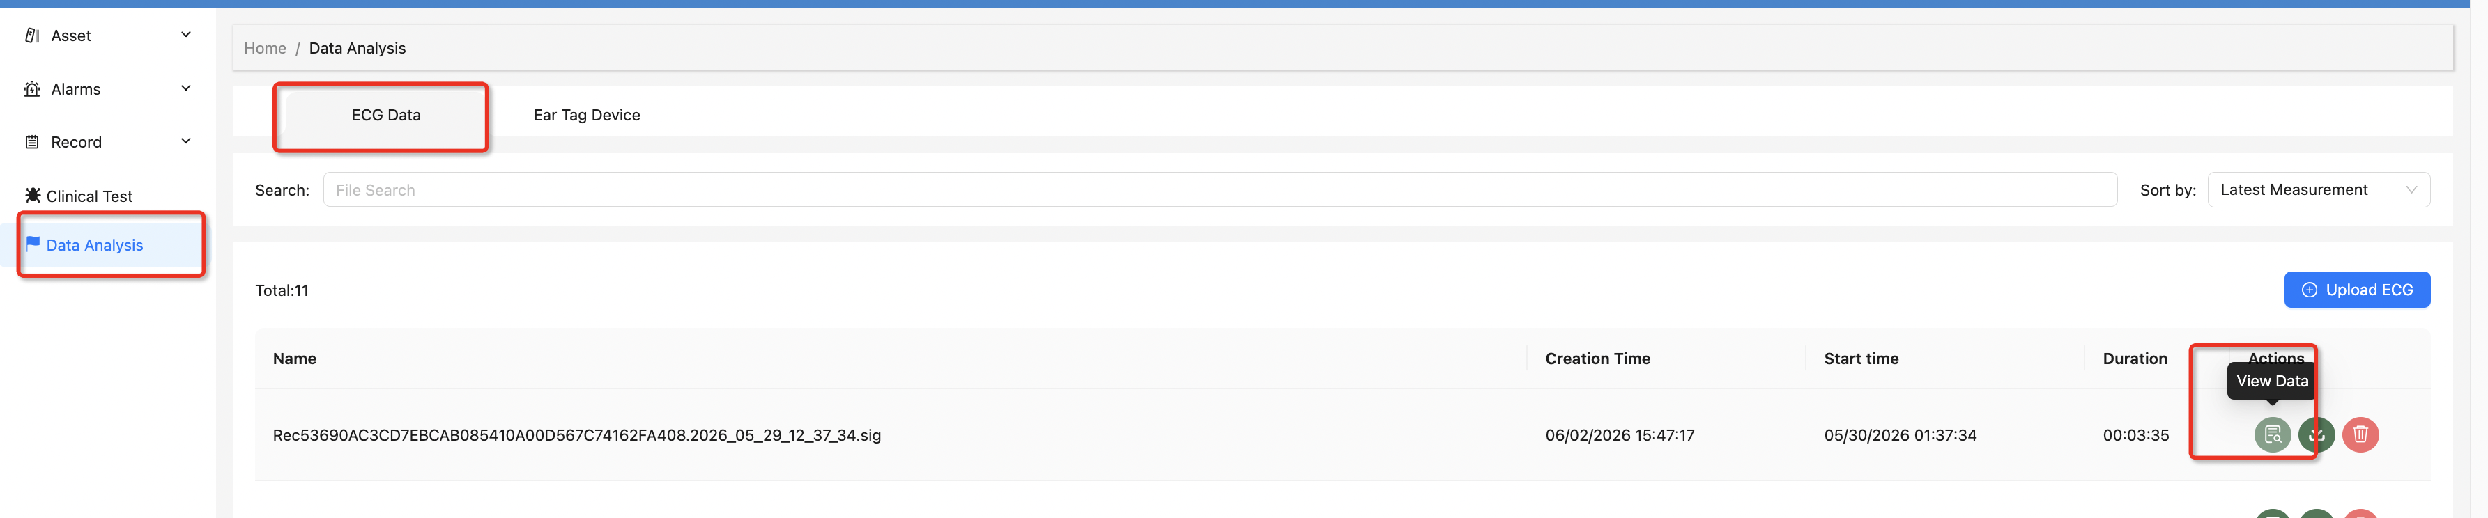Open the Latest Measurement sort dropdown

tap(2318, 190)
